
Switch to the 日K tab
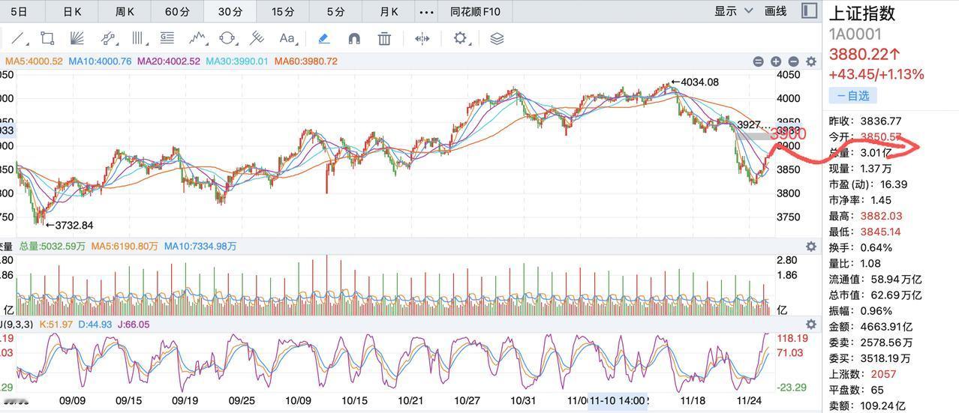tap(72, 11)
